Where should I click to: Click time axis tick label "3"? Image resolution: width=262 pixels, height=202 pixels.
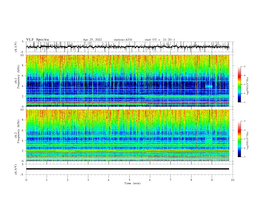(88, 180)
